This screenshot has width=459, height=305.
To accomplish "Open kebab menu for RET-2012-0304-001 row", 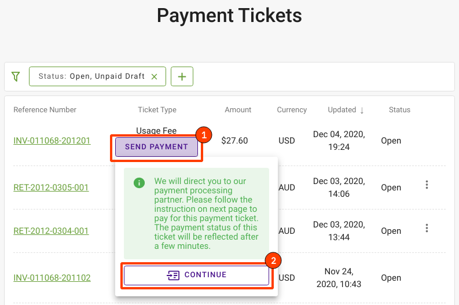I will click(x=427, y=228).
